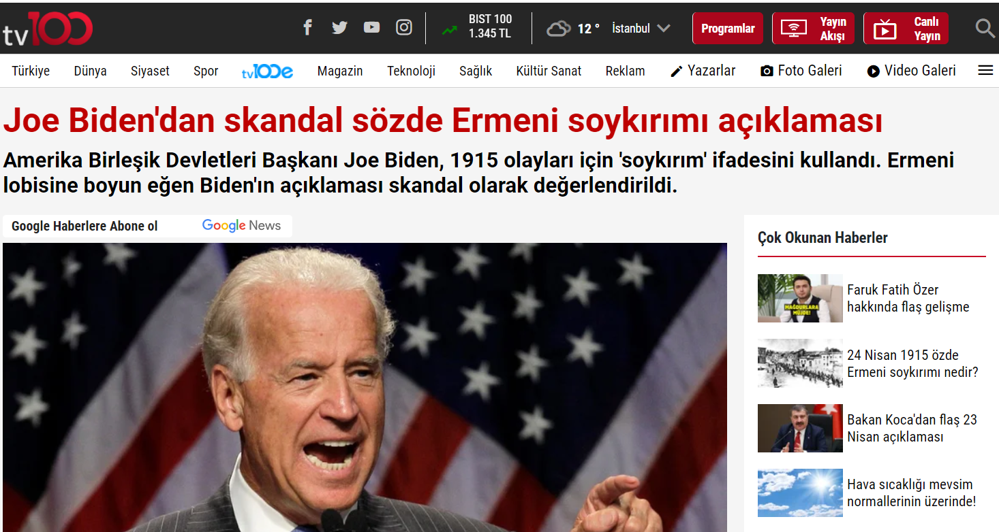This screenshot has height=532, width=999.
Task: Click the search magnifier icon
Action: click(985, 28)
